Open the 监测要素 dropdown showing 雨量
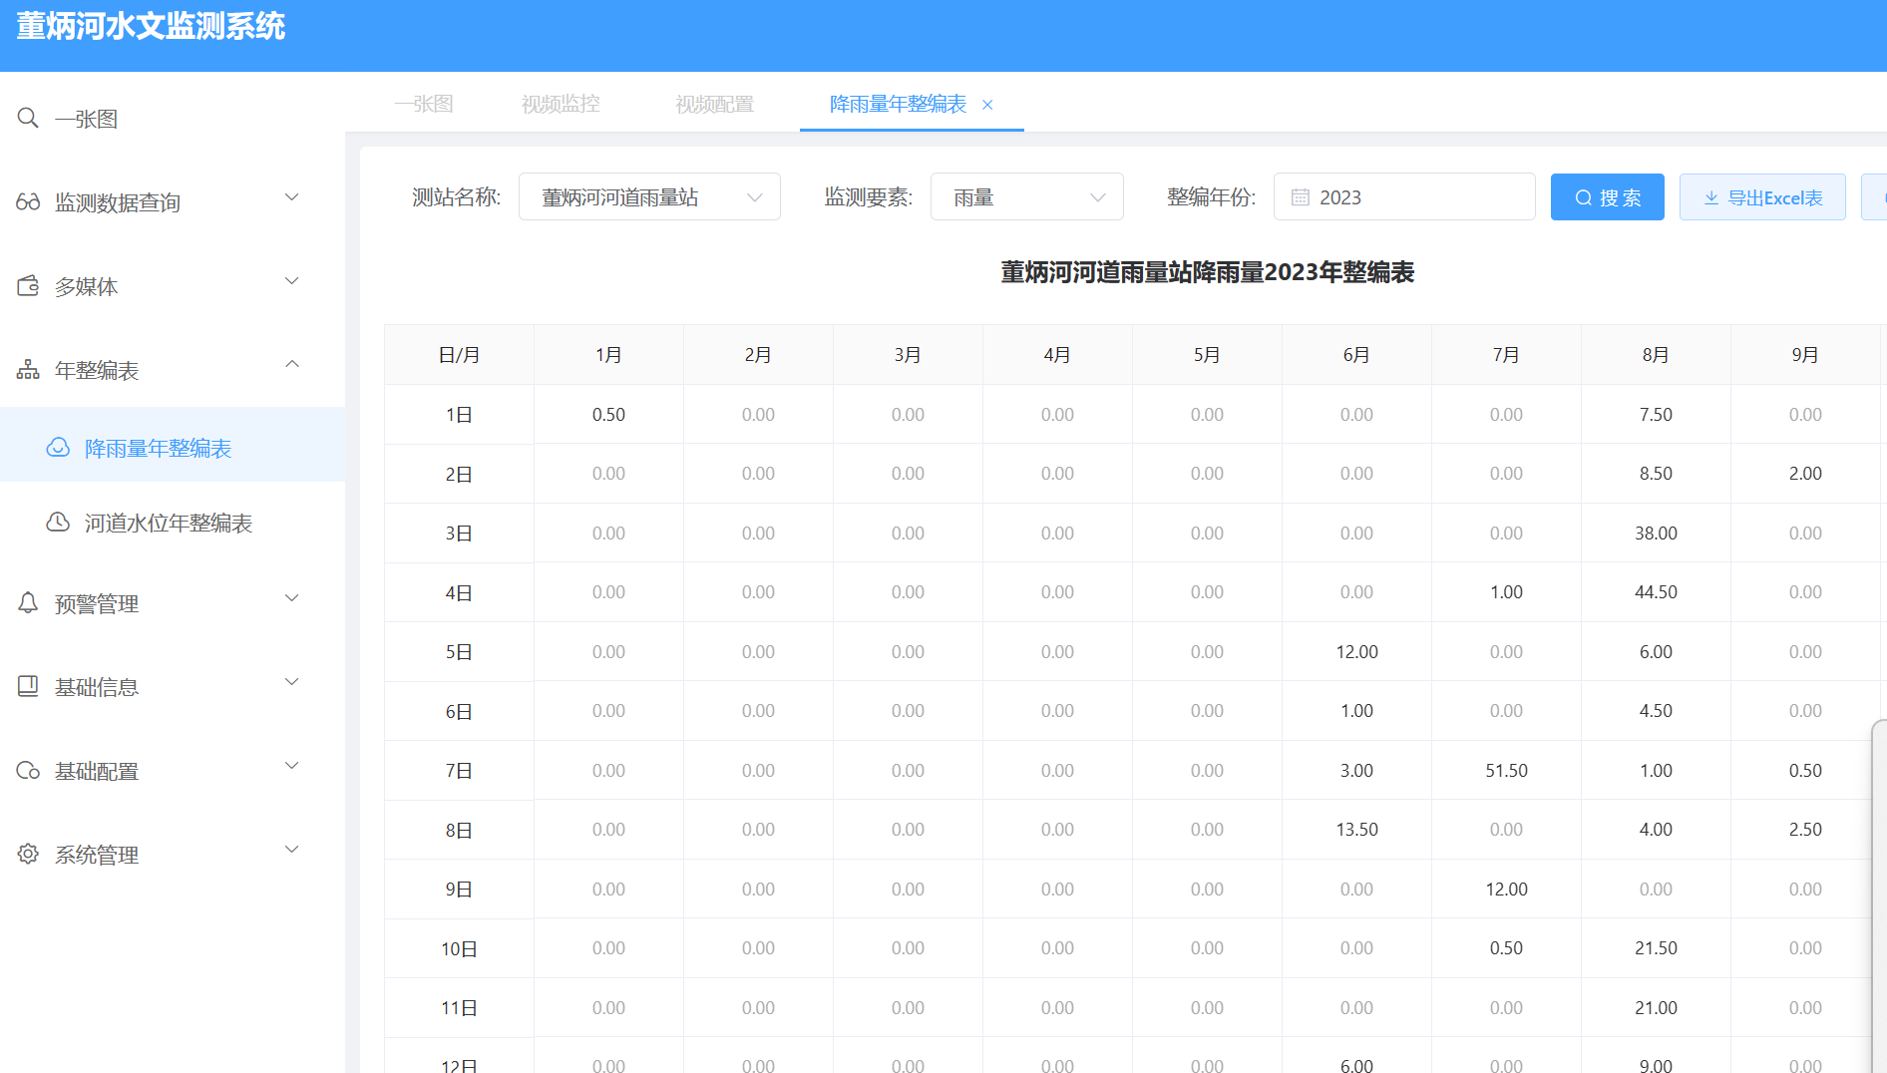The width and height of the screenshot is (1887, 1073). click(x=1027, y=197)
